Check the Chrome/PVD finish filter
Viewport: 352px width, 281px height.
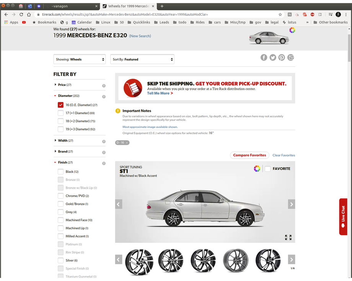(x=60, y=196)
